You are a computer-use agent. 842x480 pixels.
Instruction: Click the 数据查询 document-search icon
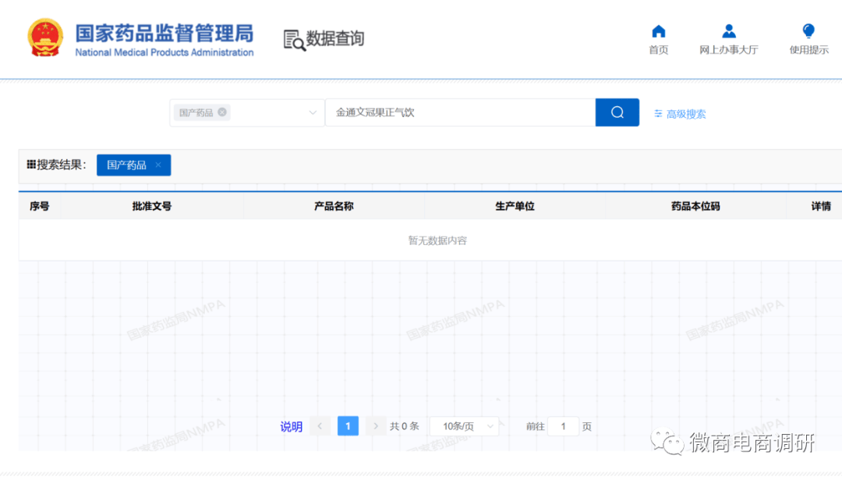[x=293, y=38]
